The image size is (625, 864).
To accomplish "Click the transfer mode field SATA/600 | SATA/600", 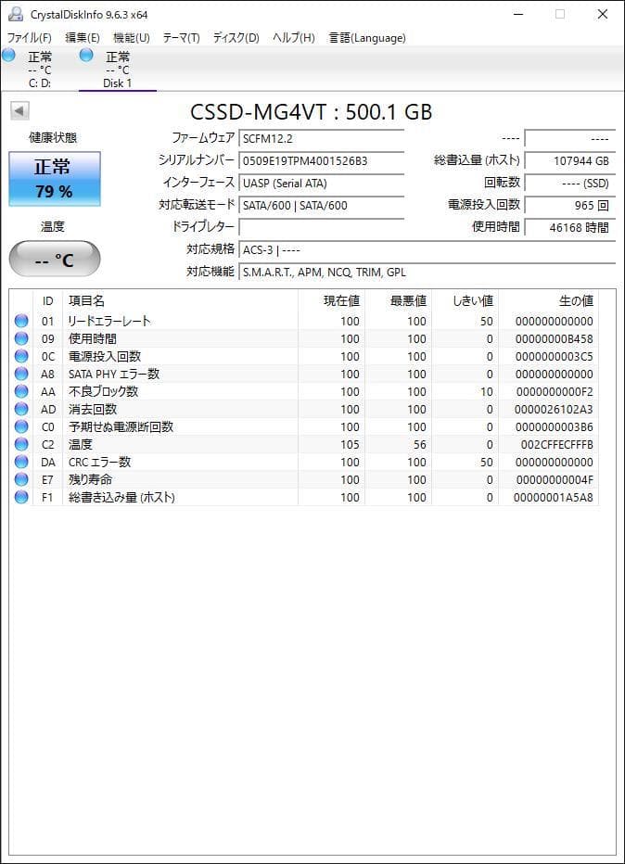I will [322, 205].
